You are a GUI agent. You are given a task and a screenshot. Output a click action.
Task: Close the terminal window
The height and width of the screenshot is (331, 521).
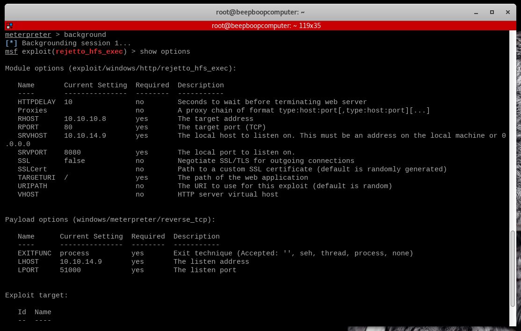(x=508, y=12)
